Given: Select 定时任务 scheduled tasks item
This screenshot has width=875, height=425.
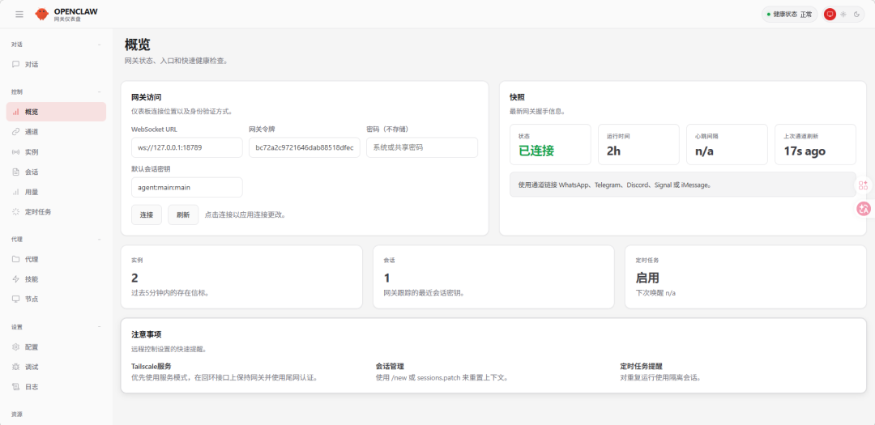Looking at the screenshot, I should tap(37, 211).
